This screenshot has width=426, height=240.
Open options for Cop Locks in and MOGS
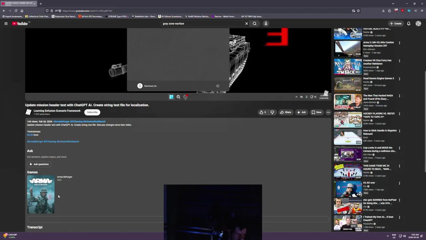coord(399,148)
